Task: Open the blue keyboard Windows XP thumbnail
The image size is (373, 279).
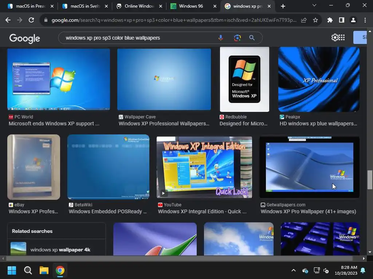Action: 320,239
